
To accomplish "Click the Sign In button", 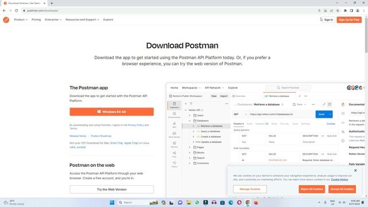I will 328,20.
